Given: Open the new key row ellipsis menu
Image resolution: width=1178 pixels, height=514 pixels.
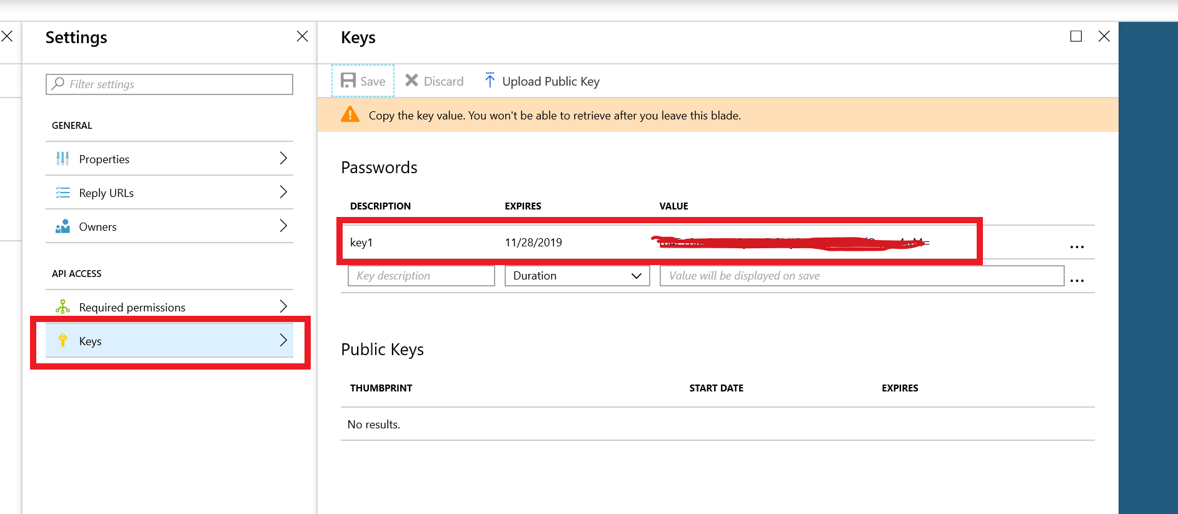Looking at the screenshot, I should click(x=1076, y=281).
